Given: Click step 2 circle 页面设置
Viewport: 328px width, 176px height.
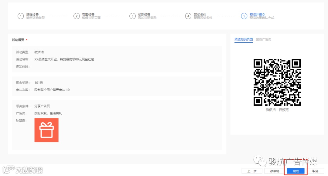Looking at the screenshot, I should pyautogui.click(x=77, y=16).
